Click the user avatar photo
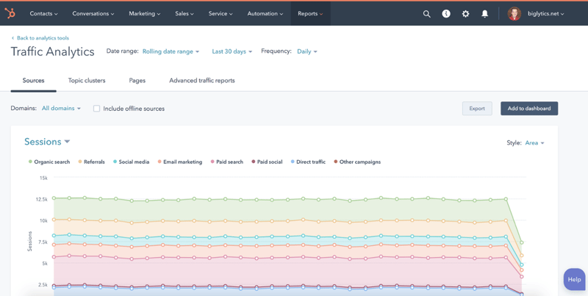The image size is (588, 296). (x=514, y=14)
